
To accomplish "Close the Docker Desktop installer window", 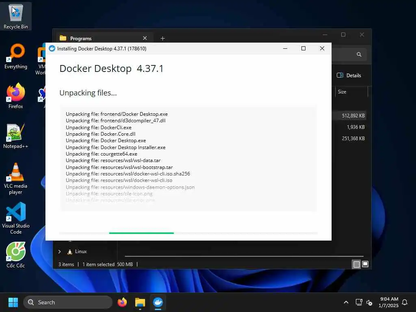I will click(x=322, y=49).
